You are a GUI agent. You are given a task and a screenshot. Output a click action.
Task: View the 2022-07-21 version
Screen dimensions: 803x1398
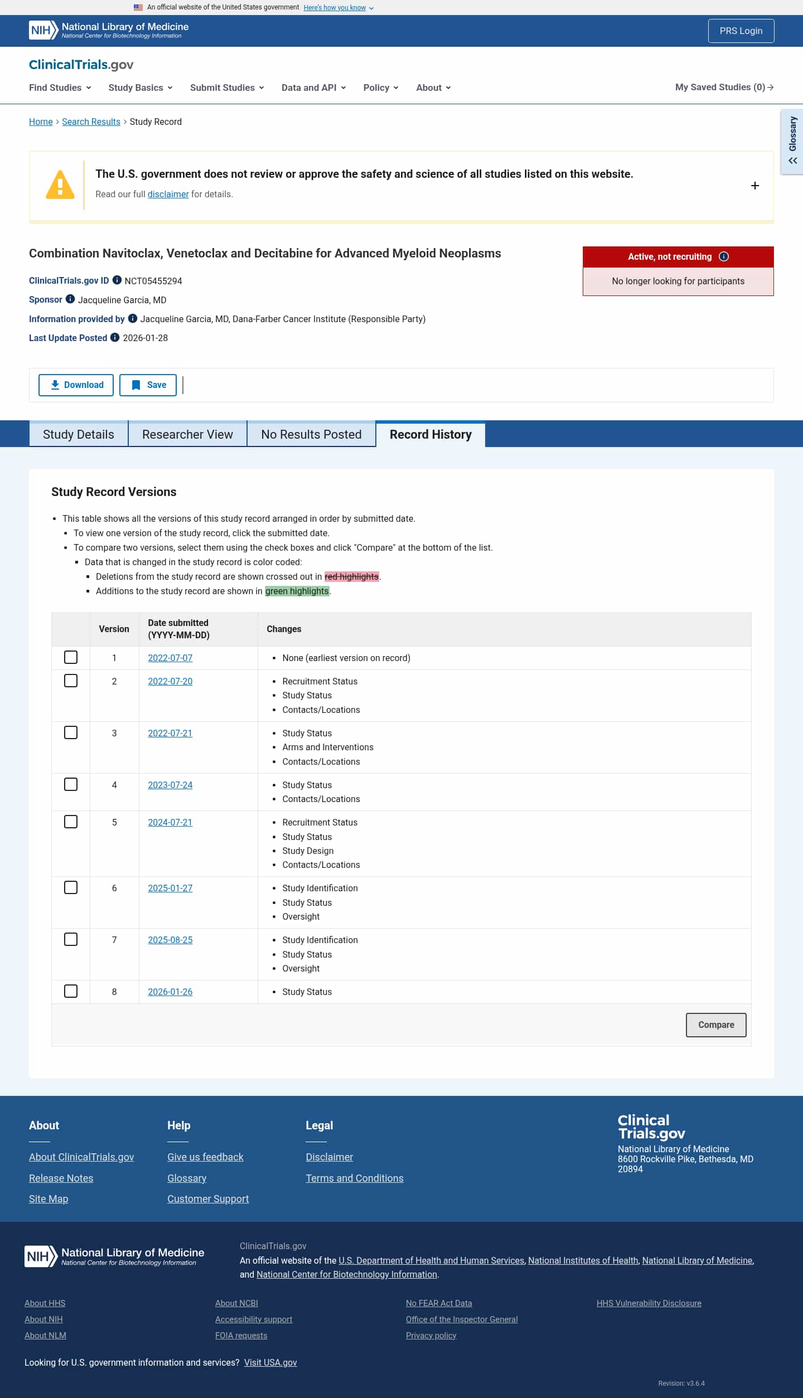pos(170,733)
